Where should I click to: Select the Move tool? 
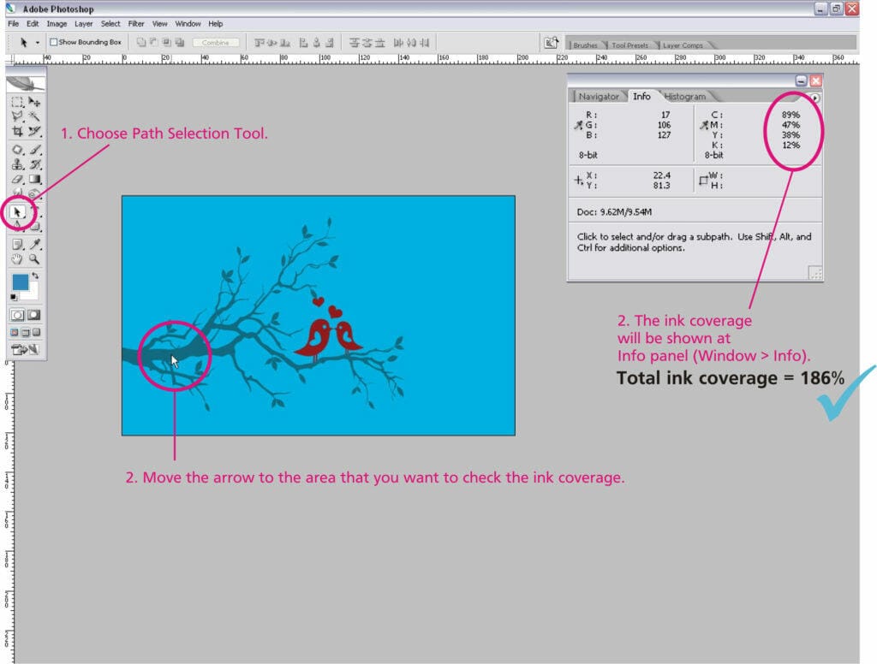click(x=34, y=102)
